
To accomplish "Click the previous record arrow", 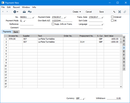I will click(3, 12).
